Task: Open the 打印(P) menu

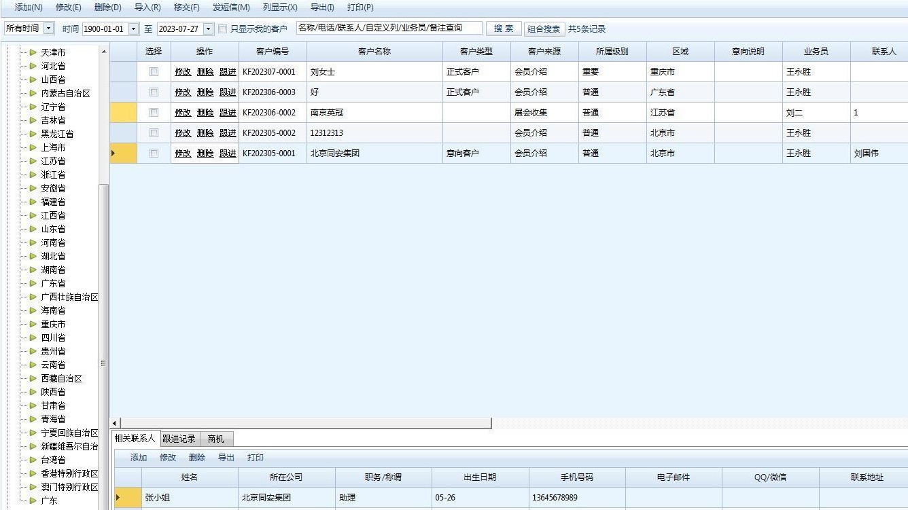Action: tap(360, 7)
